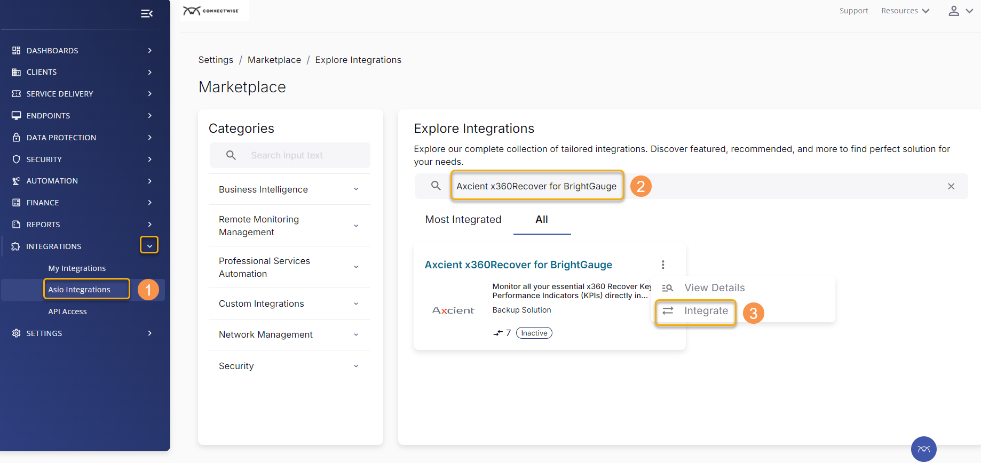Click the Clients building icon
This screenshot has width=981, height=463.
click(16, 72)
